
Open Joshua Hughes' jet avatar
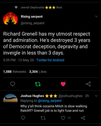coord(10,98)
